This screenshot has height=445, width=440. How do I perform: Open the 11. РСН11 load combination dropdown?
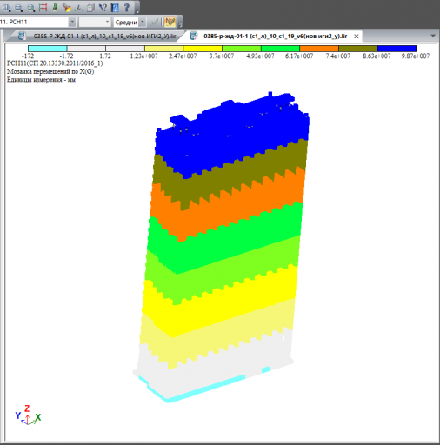(x=72, y=22)
